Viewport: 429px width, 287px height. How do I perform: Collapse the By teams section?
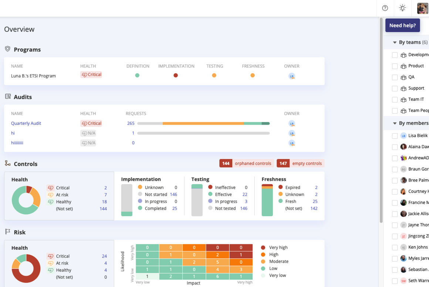(x=395, y=42)
